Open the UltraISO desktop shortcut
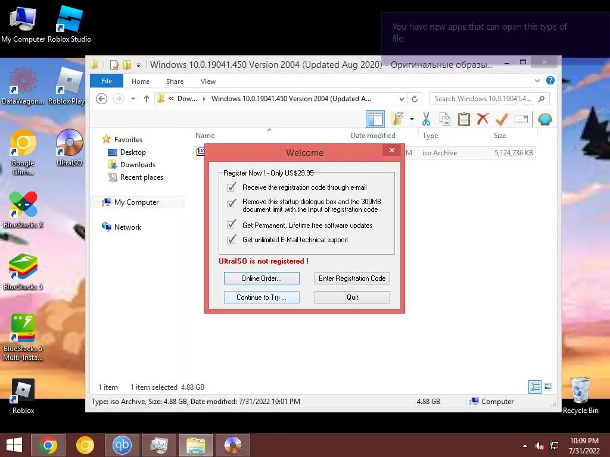Screen dimensions: 610x457 tap(69, 148)
